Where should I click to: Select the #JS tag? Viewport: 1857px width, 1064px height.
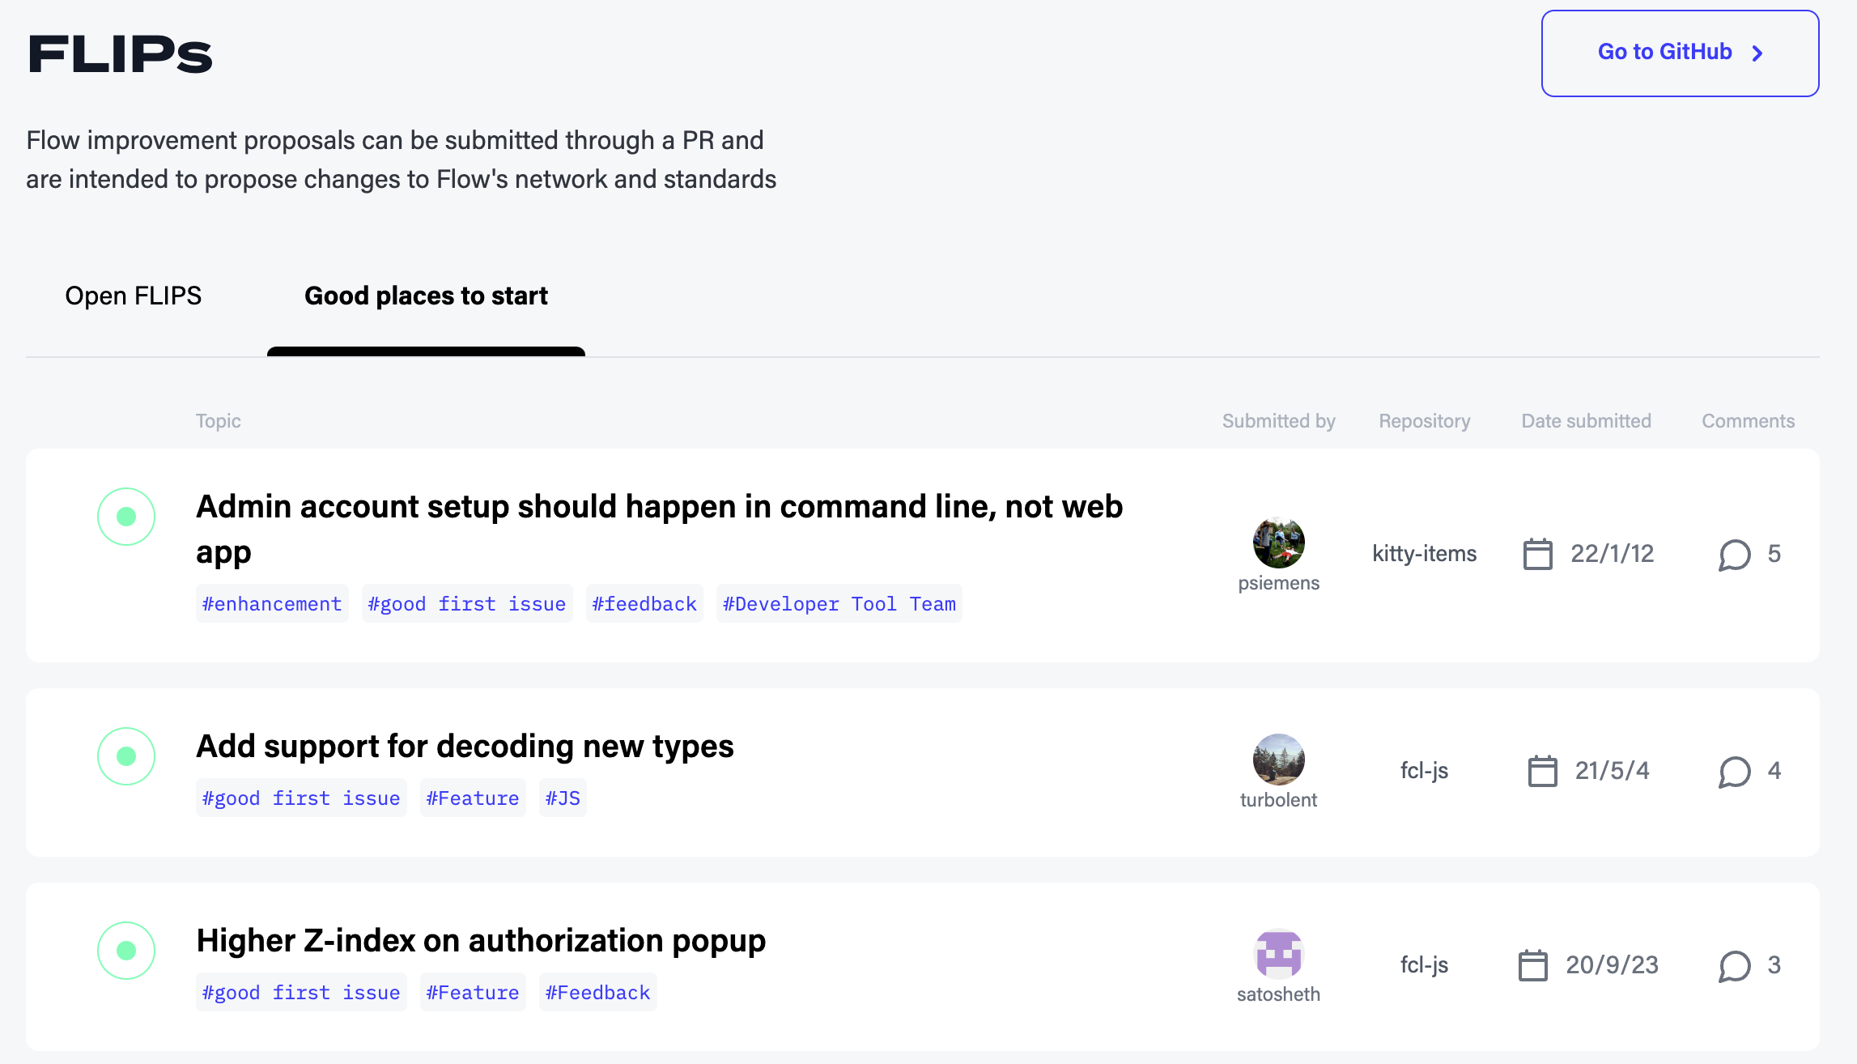(x=563, y=798)
